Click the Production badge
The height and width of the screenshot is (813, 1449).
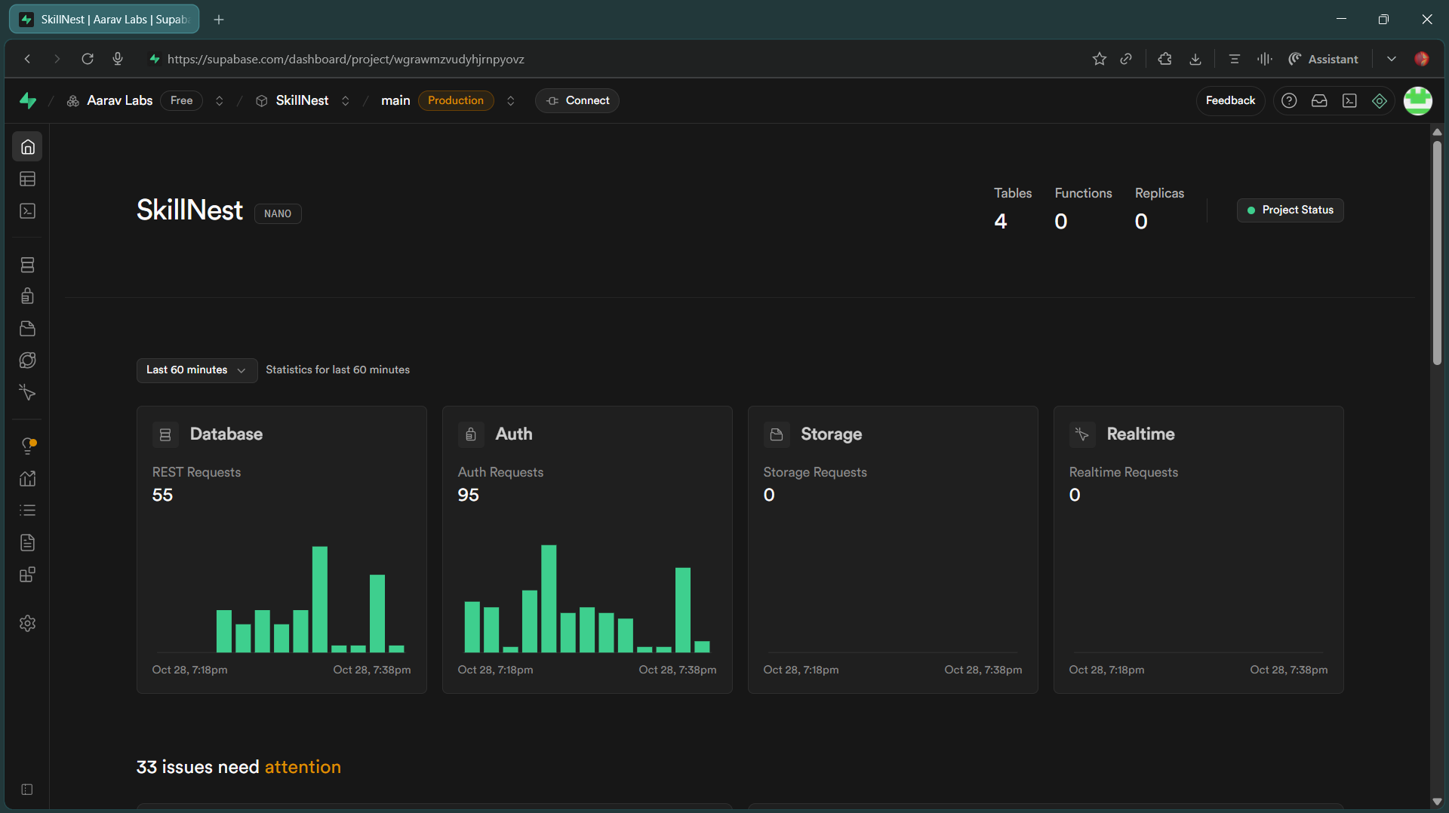click(x=456, y=101)
